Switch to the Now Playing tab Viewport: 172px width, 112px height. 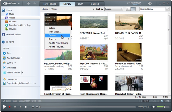click(x=50, y=4)
